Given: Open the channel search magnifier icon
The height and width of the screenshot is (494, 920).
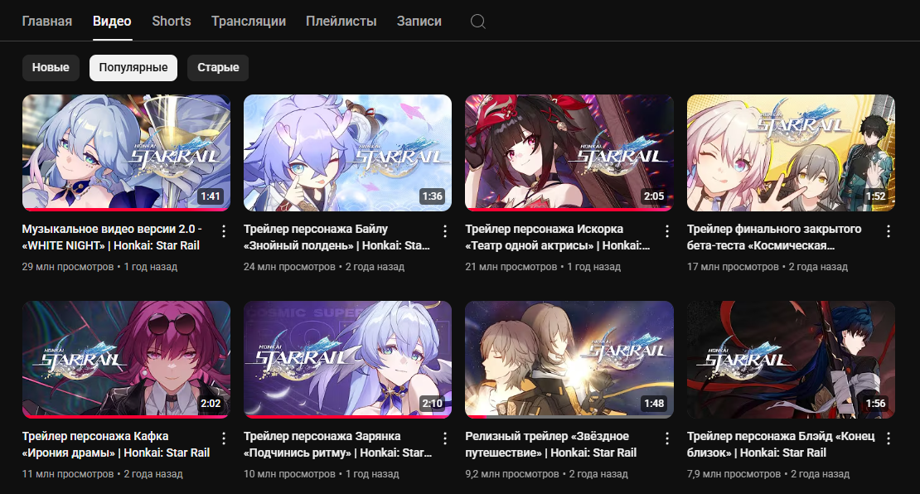Looking at the screenshot, I should pyautogui.click(x=478, y=22).
